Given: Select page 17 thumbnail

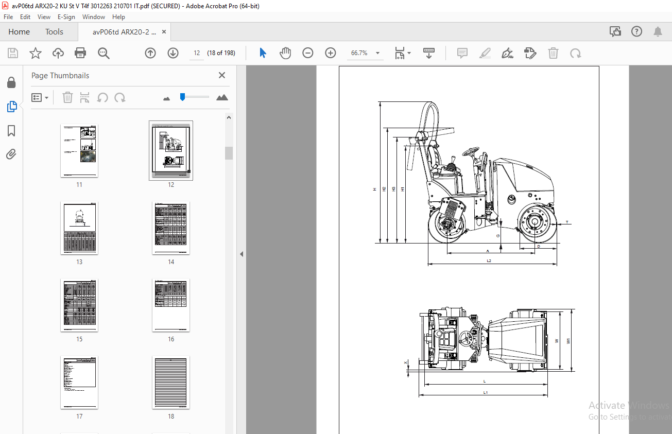Looking at the screenshot, I should pos(79,383).
